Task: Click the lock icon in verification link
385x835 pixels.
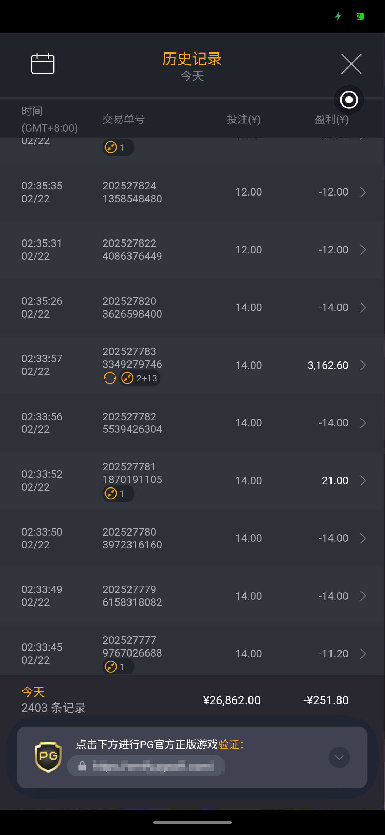Action: (82, 766)
